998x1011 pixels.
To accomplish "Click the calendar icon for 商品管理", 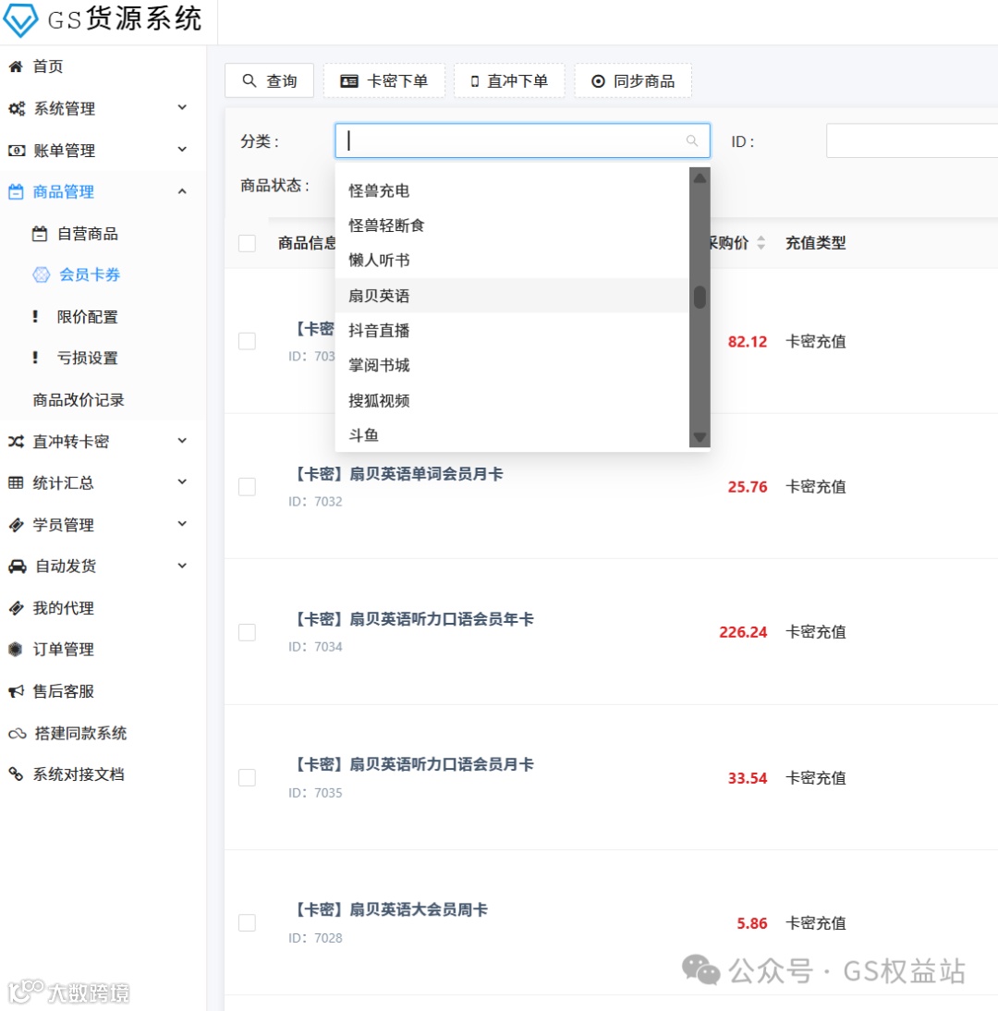I will click(16, 191).
